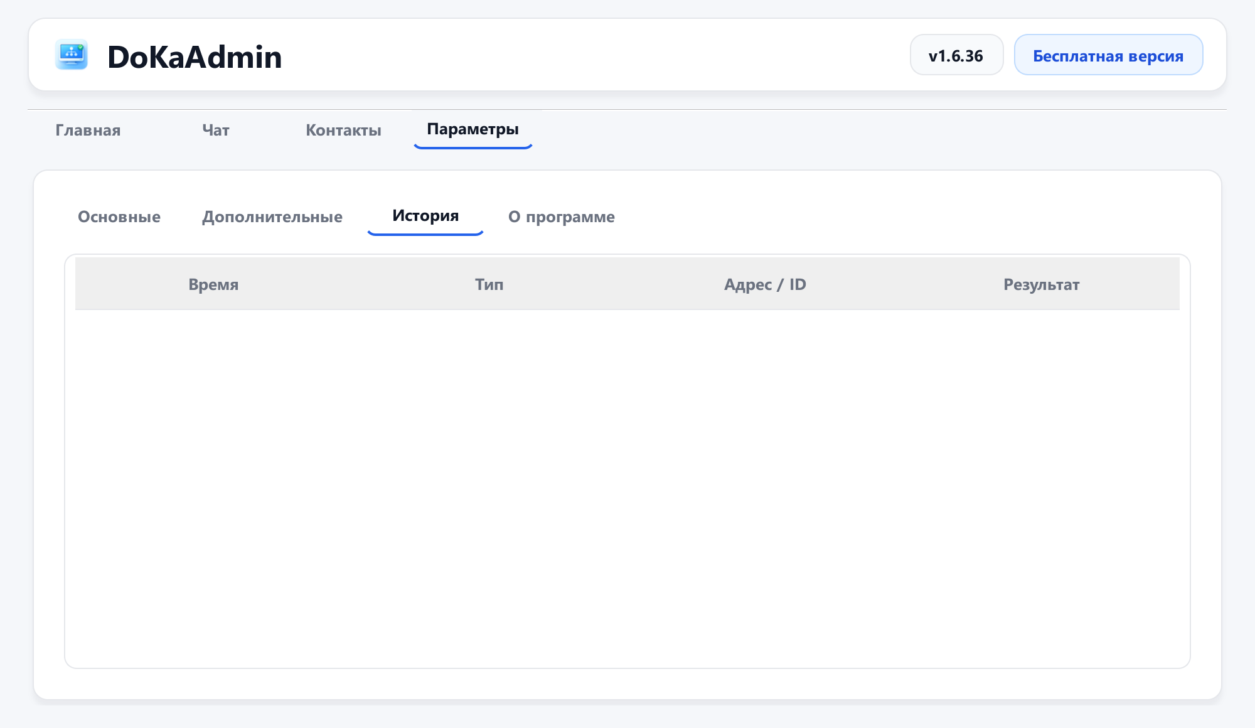This screenshot has width=1255, height=728.
Task: Select the Параметры tab
Action: 473,129
